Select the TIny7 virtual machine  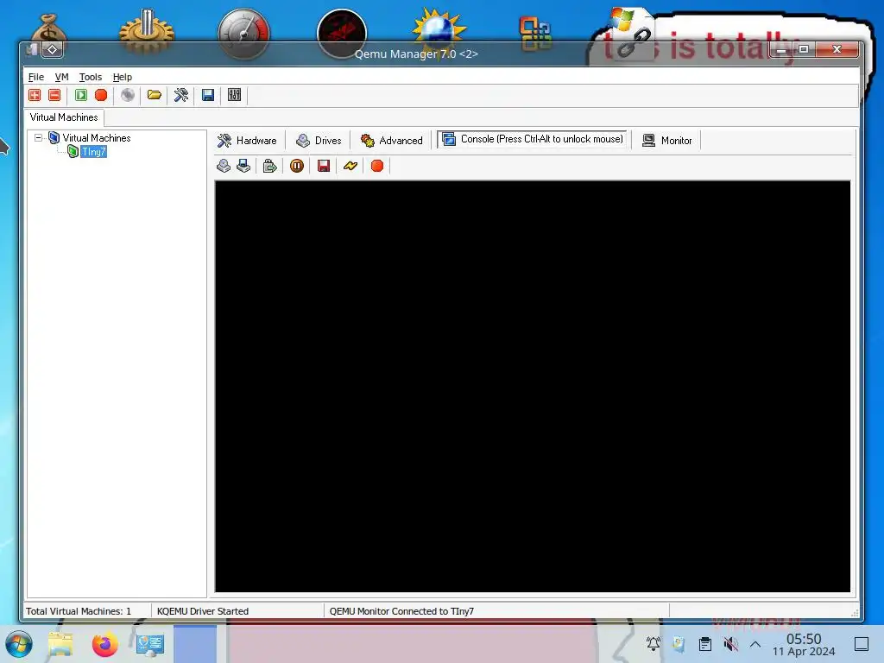tap(93, 152)
